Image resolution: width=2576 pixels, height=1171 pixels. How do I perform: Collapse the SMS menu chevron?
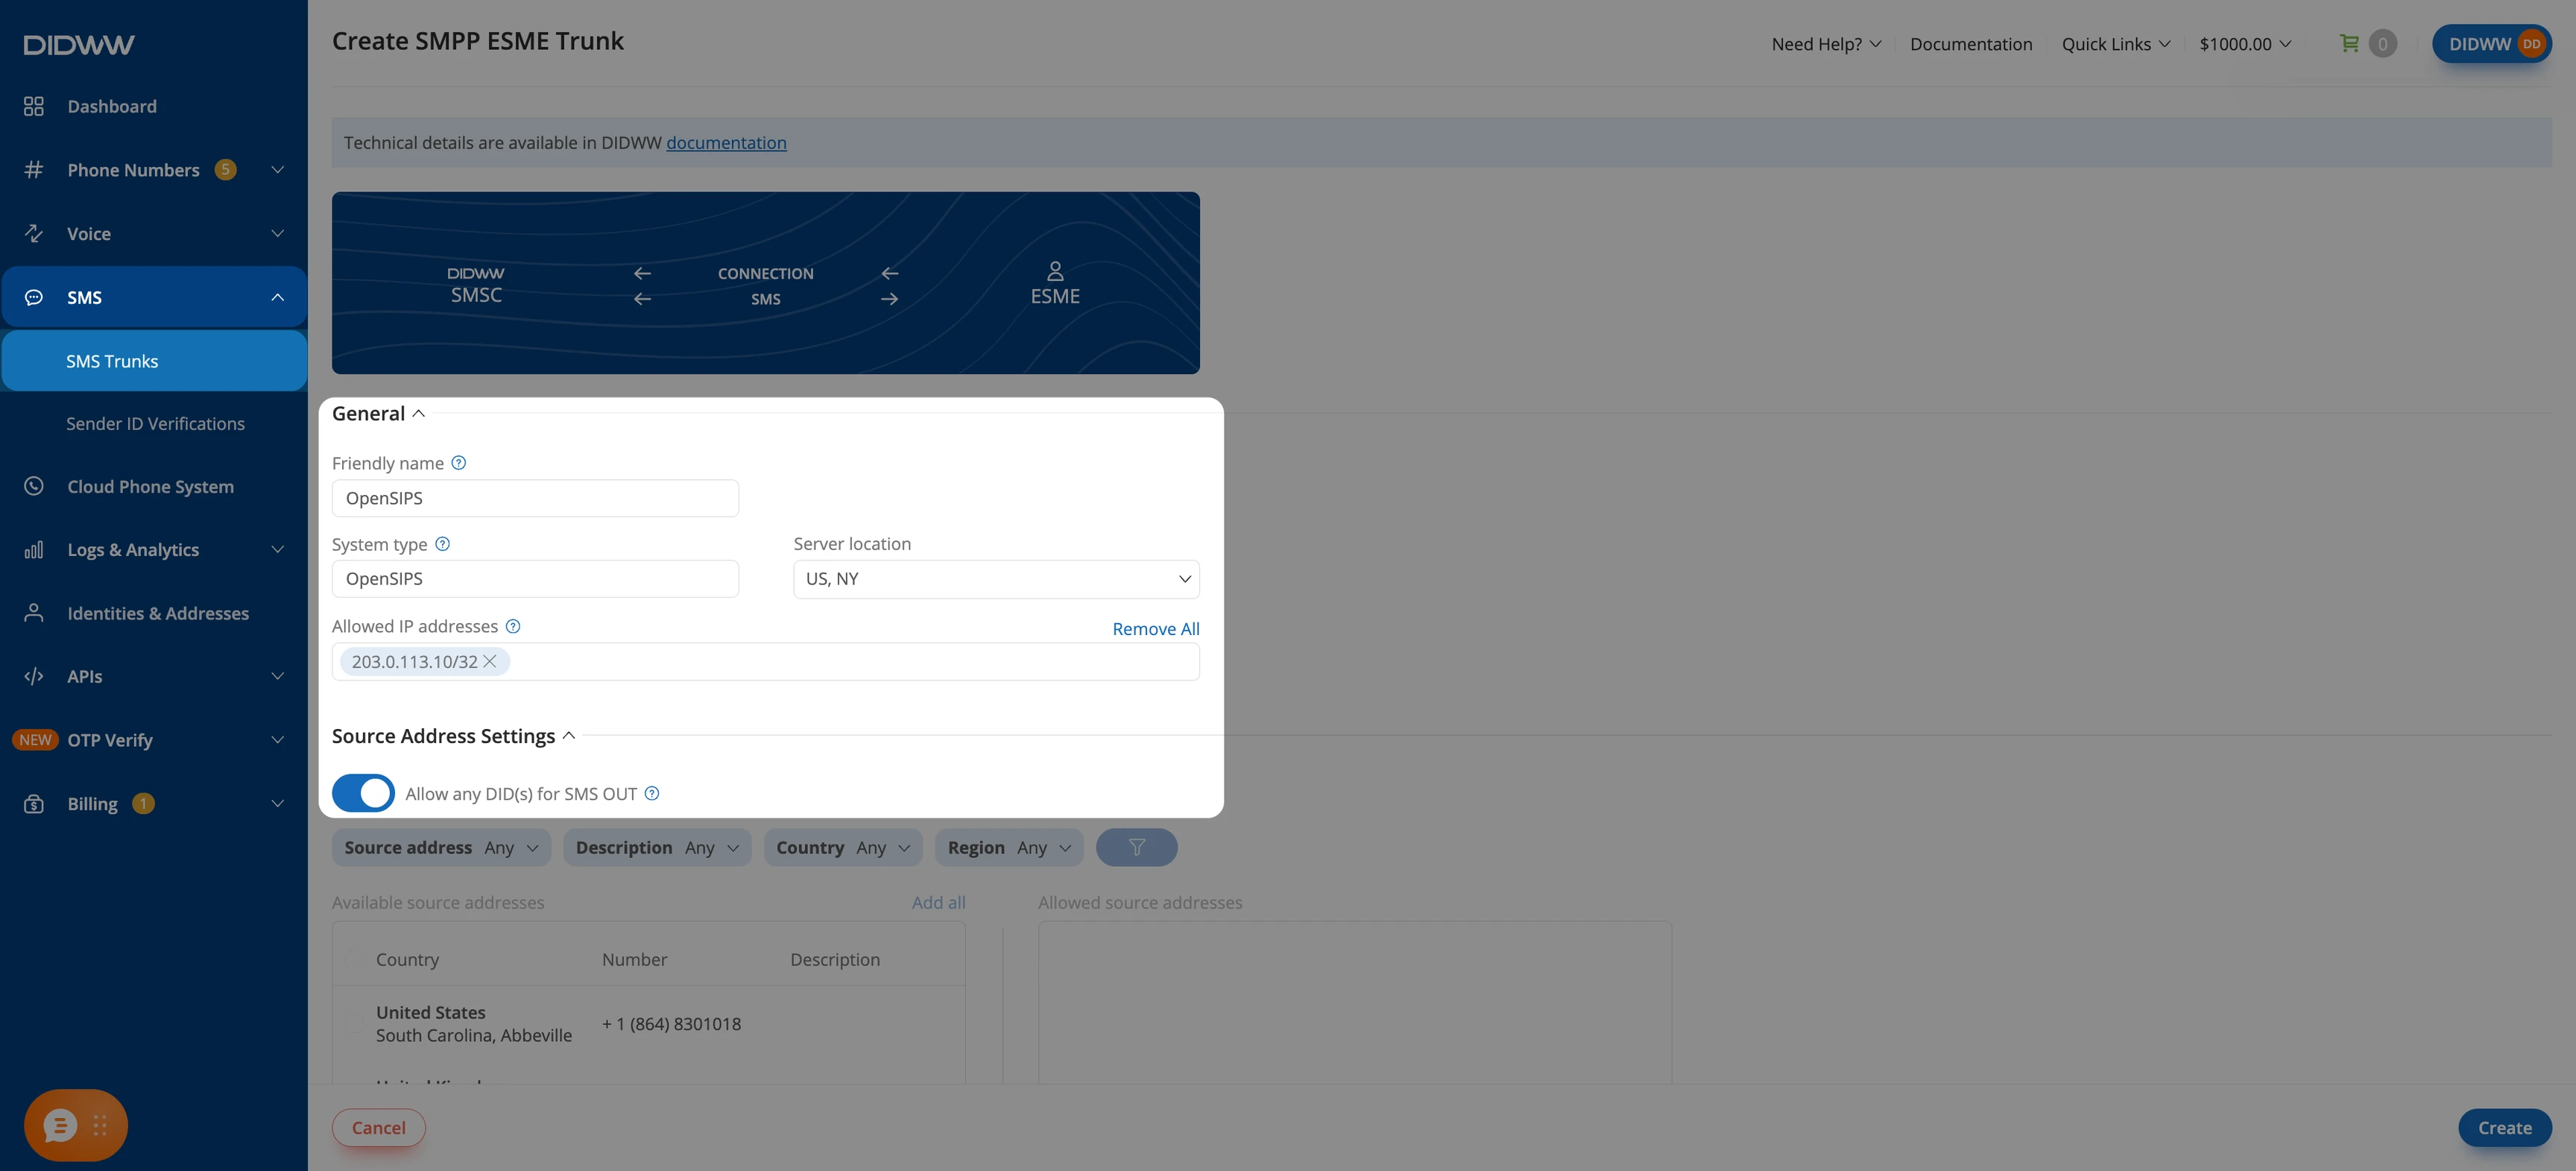[x=278, y=297]
